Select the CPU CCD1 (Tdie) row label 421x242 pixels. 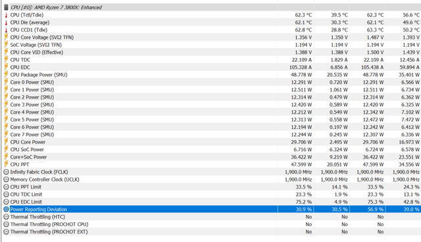[x=29, y=30]
